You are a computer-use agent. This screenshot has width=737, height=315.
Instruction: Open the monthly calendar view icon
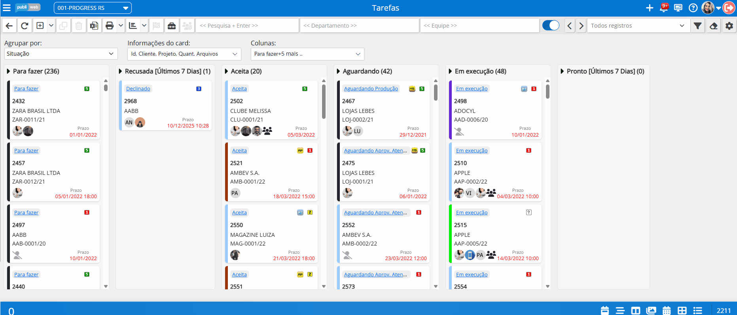pyautogui.click(x=667, y=311)
